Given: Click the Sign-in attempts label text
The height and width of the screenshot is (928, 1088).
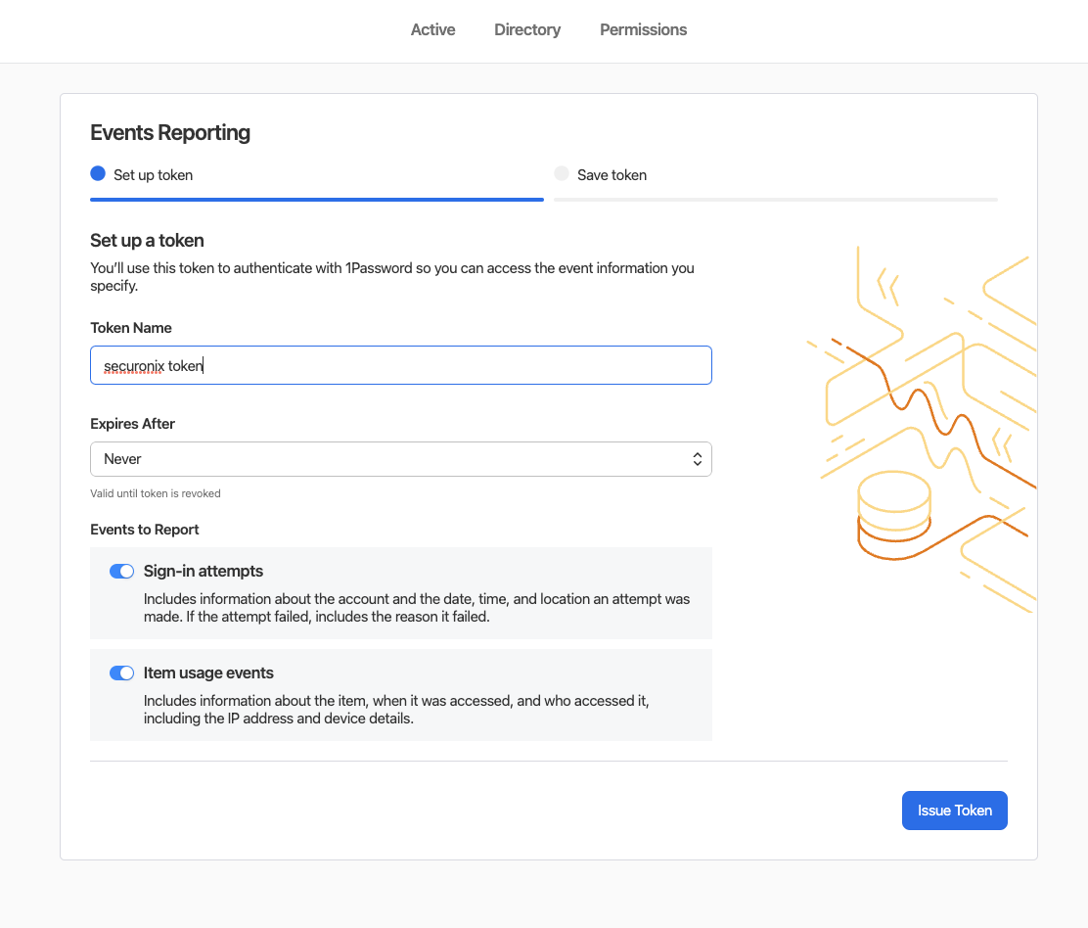Looking at the screenshot, I should [x=204, y=572].
